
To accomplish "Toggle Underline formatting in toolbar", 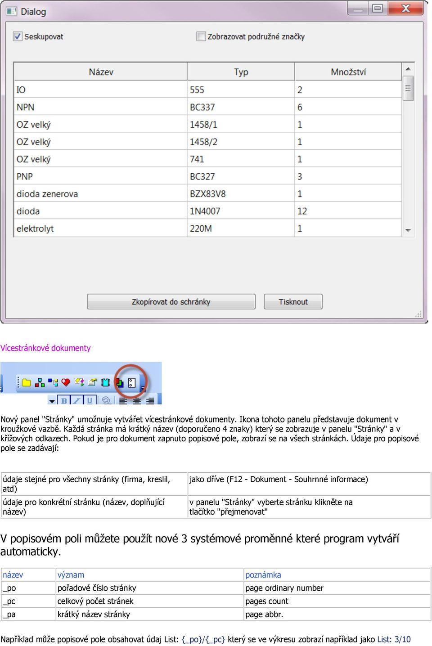I will click(90, 400).
